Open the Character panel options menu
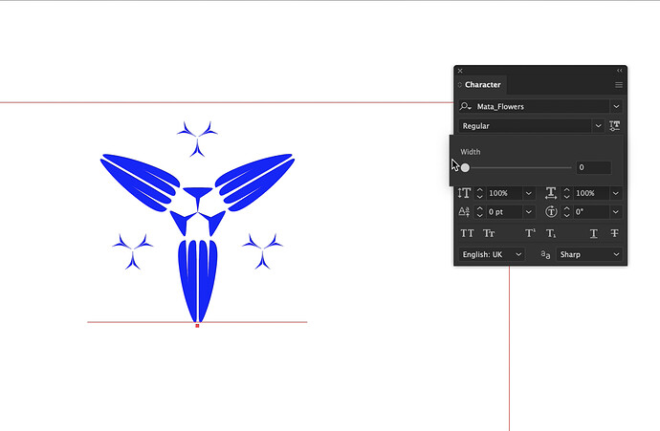This screenshot has width=660, height=431. [x=618, y=85]
